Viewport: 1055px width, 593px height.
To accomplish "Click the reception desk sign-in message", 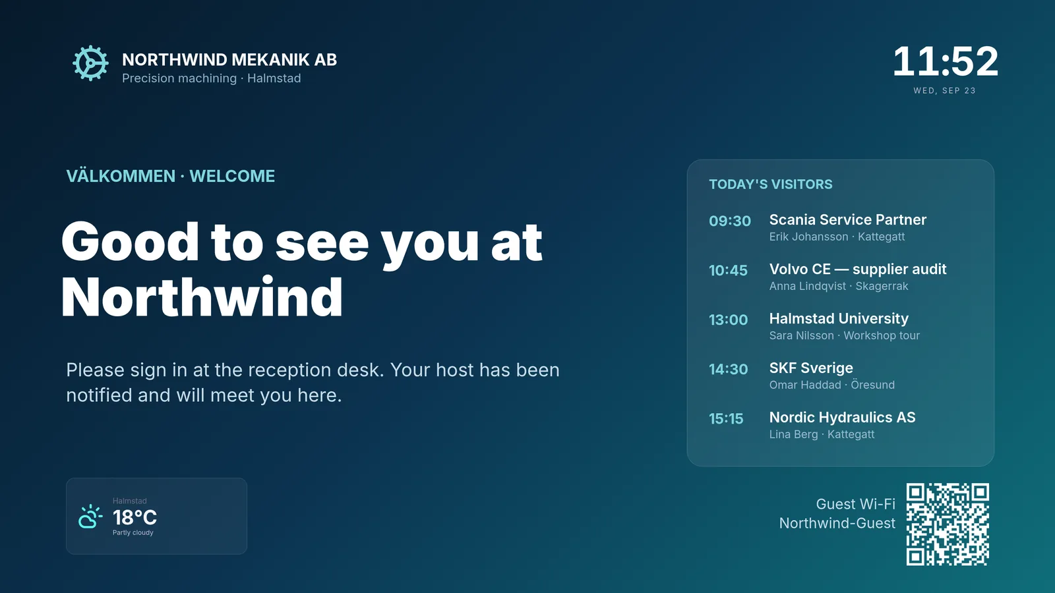I will coord(313,382).
